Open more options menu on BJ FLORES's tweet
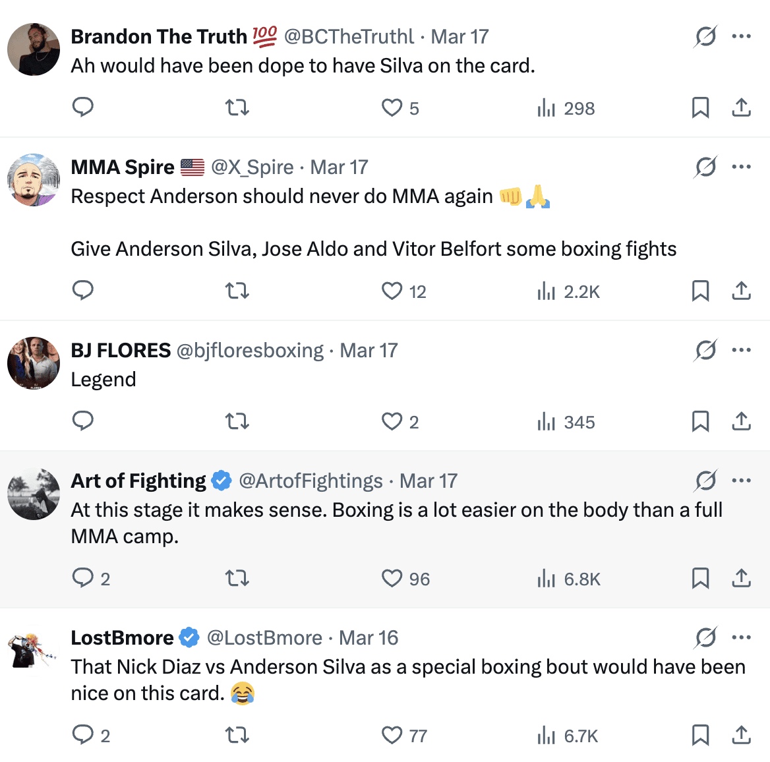 click(x=742, y=350)
